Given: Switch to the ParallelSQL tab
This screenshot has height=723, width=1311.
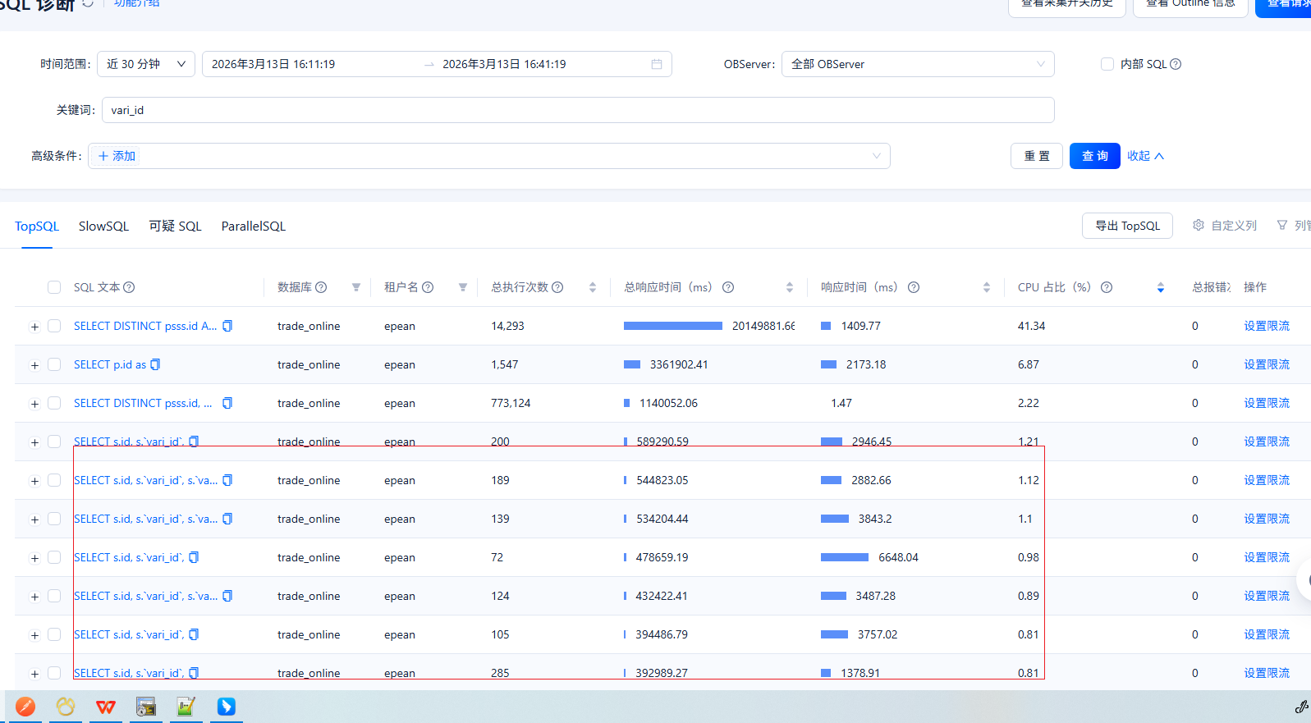Looking at the screenshot, I should pyautogui.click(x=253, y=227).
